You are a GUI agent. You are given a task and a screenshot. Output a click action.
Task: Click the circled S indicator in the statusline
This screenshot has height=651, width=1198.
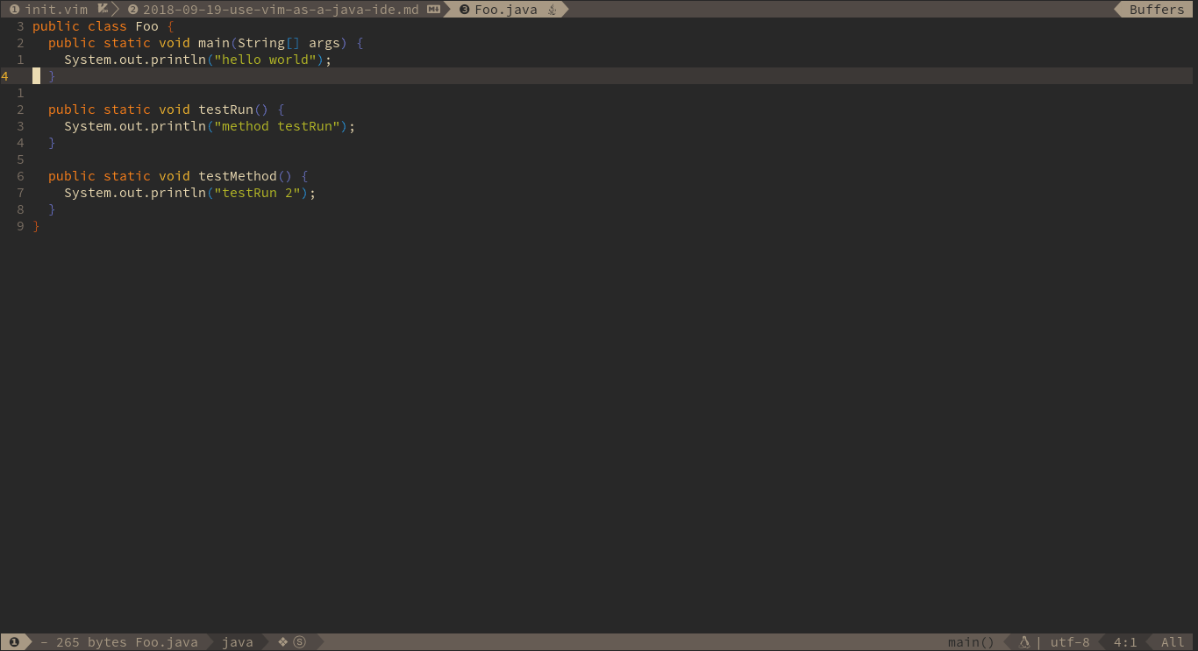point(300,641)
